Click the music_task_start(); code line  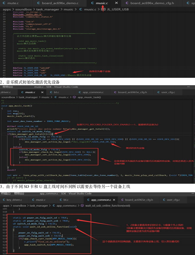[21, 116]
